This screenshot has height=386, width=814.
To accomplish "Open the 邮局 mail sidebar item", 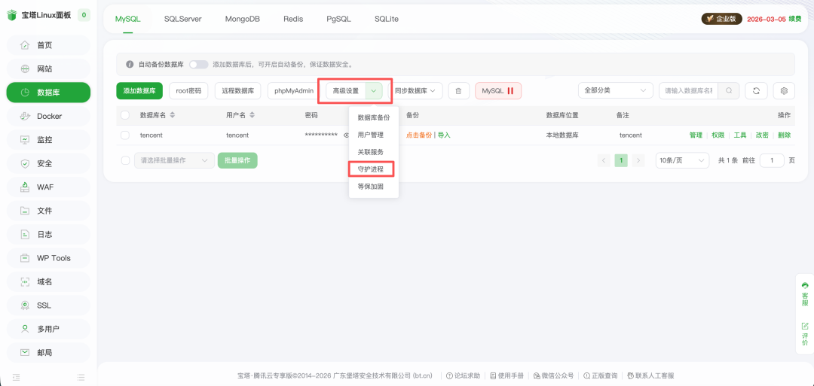I will (x=48, y=353).
